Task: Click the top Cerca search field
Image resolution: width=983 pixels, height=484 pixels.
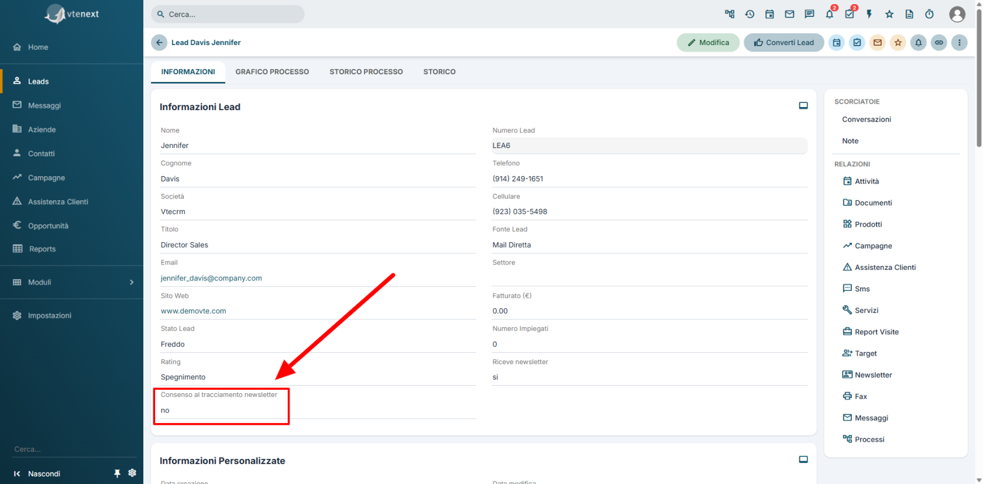Action: [x=228, y=14]
